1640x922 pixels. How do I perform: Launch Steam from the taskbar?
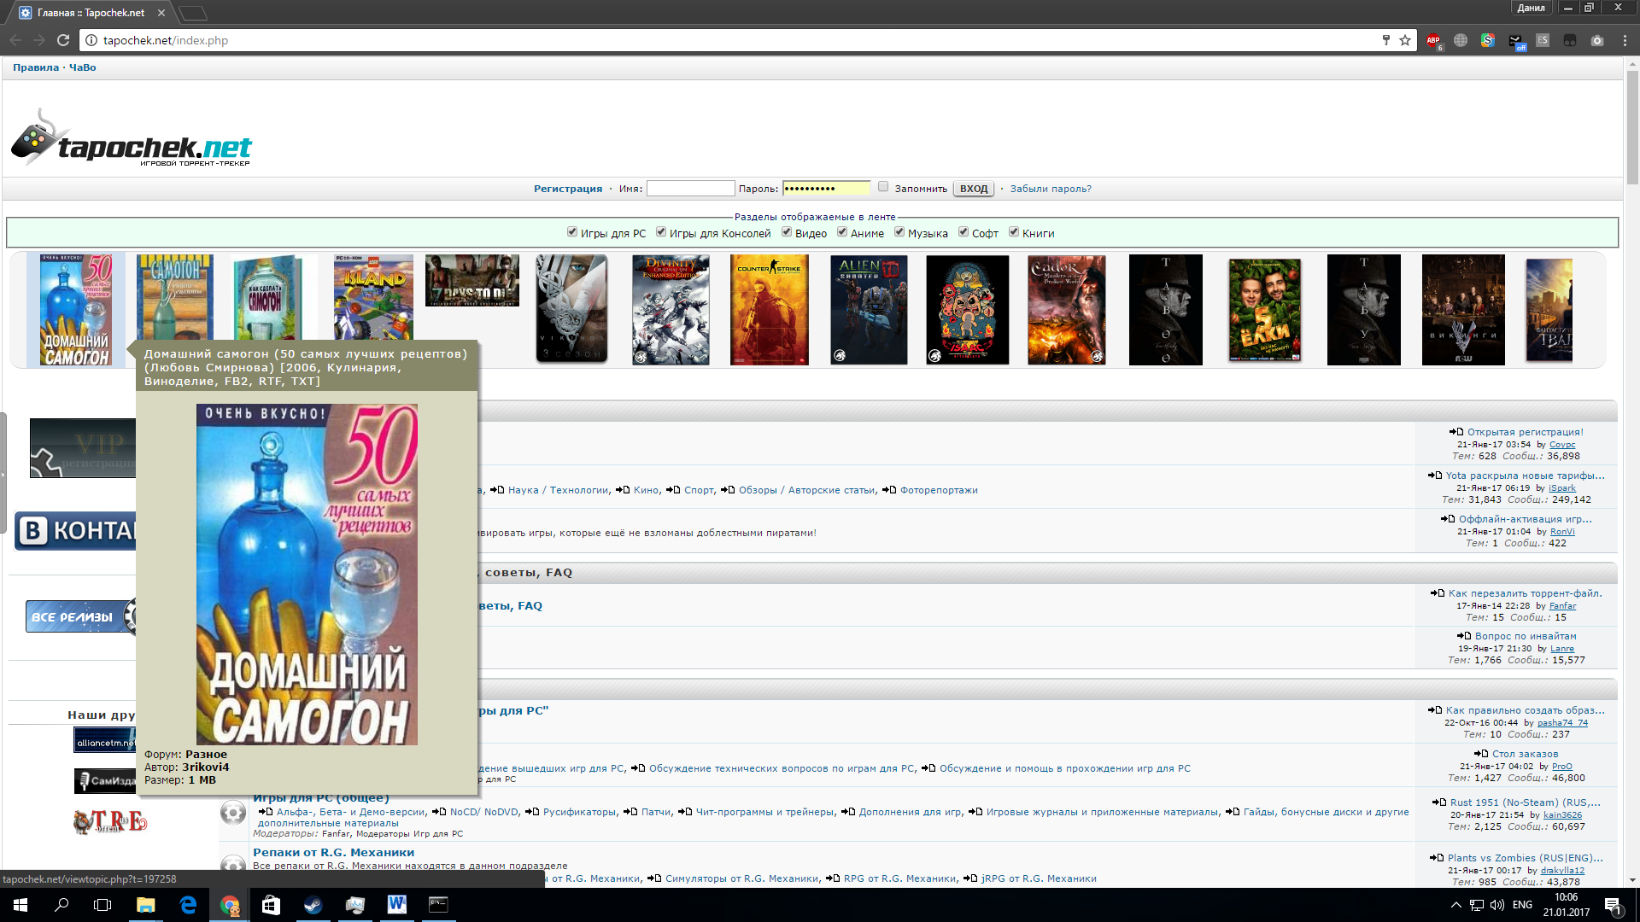313,905
